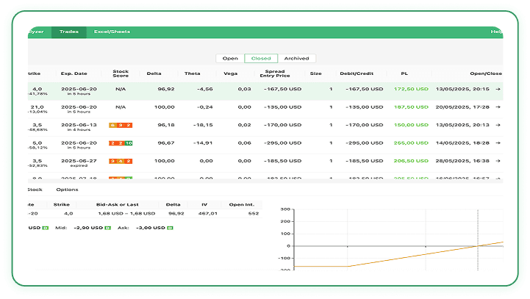This screenshot has height=299, width=530.
Task: Click PL value 150,00 USD
Action: pos(411,125)
